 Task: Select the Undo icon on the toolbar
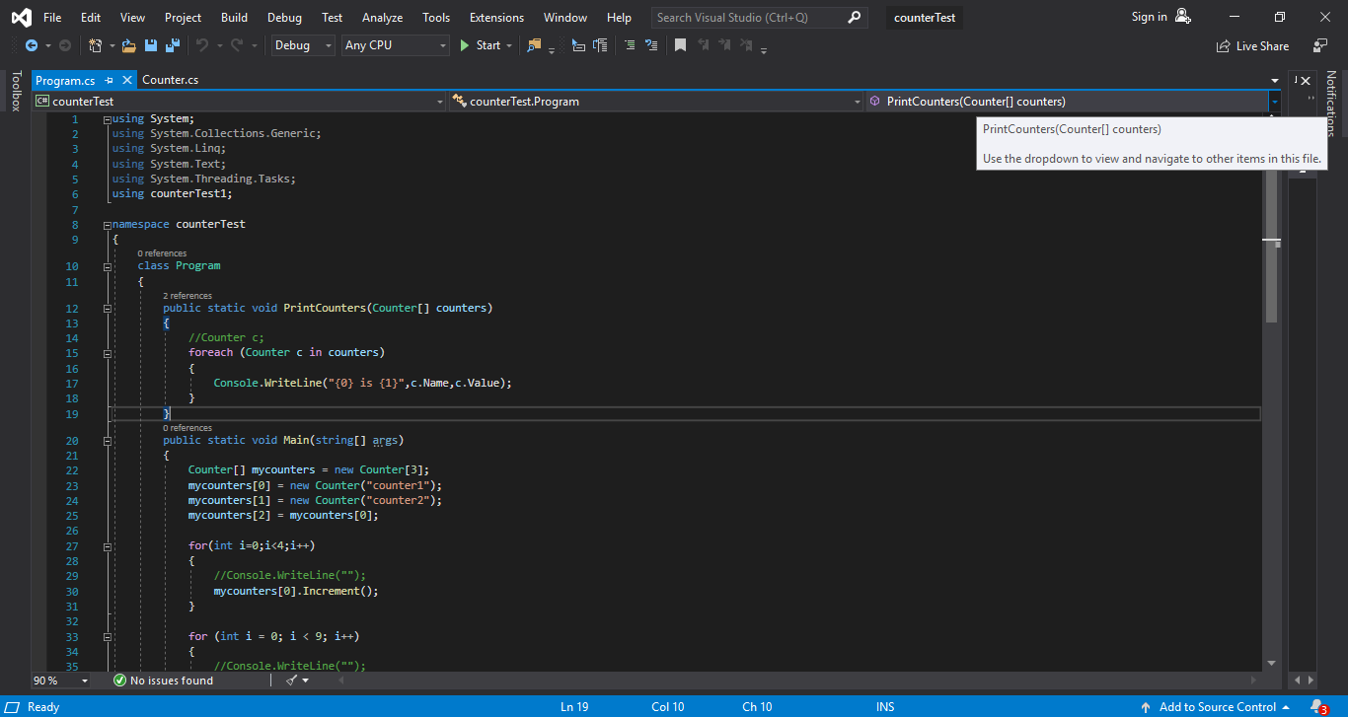click(203, 44)
